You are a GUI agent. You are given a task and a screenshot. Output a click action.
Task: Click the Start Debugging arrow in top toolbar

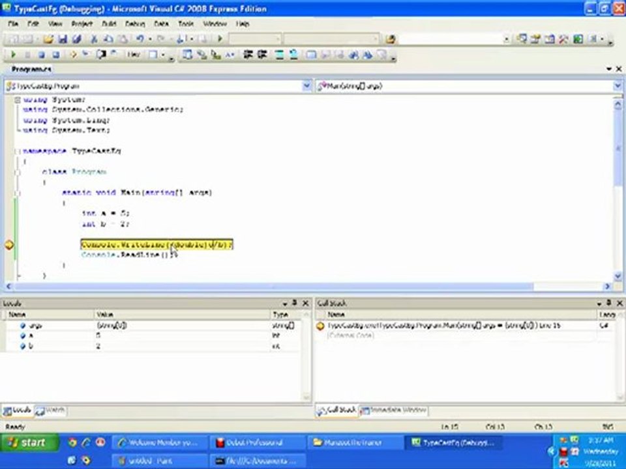click(220, 38)
